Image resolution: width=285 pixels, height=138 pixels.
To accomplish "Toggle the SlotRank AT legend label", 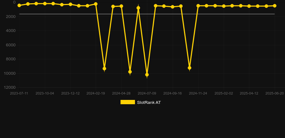I will (149, 102).
